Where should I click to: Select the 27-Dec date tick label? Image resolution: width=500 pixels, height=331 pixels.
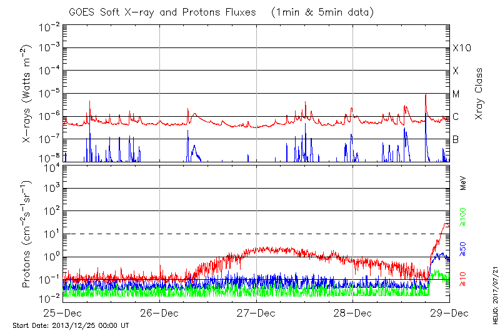tap(256, 312)
